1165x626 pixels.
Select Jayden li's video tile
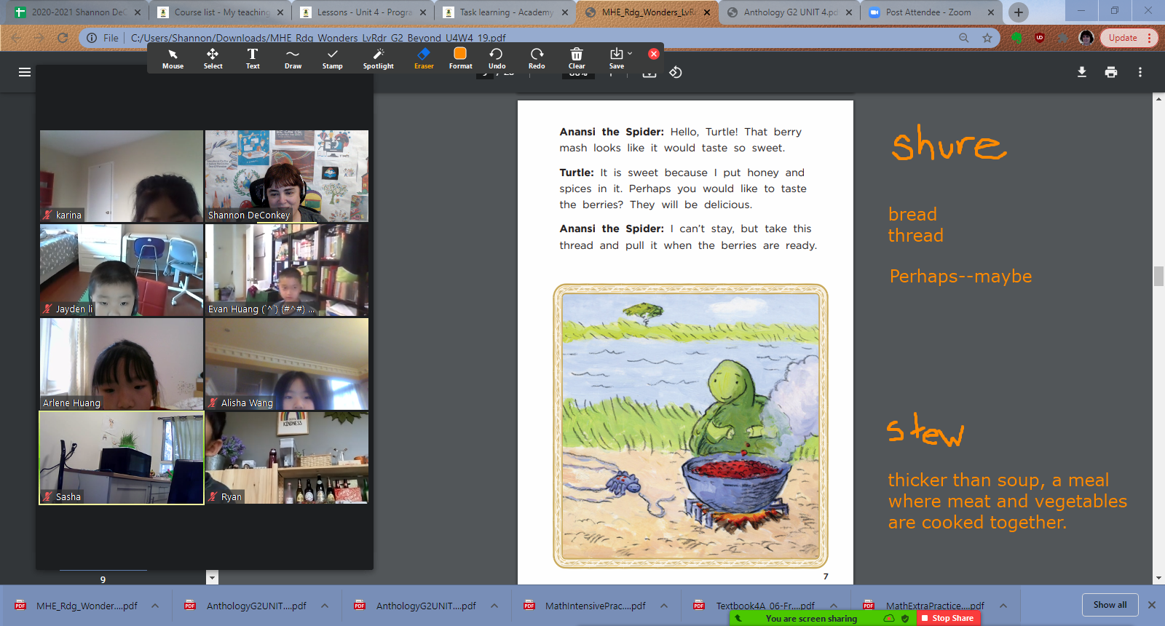tap(122, 270)
